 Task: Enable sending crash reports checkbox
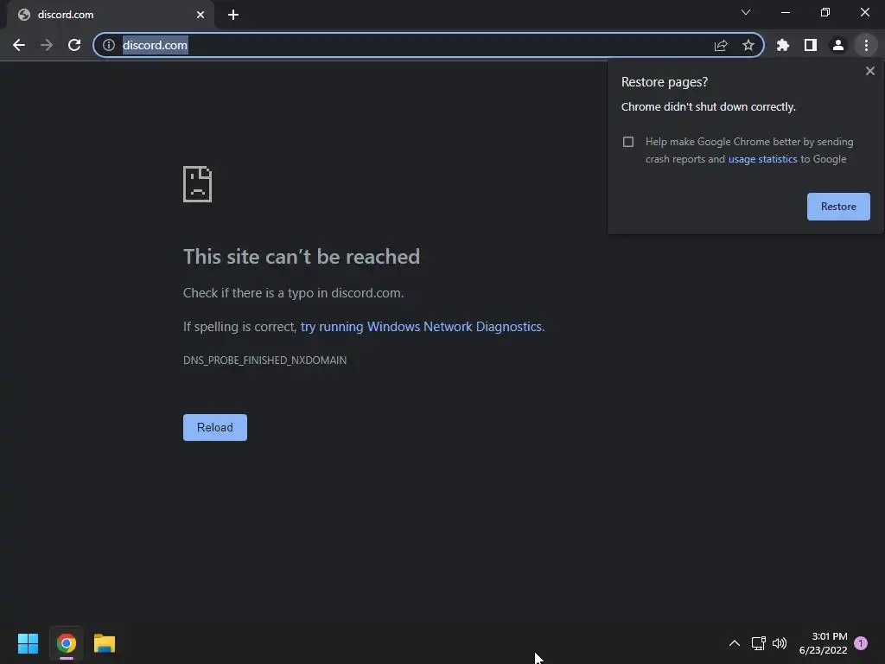[x=628, y=142]
